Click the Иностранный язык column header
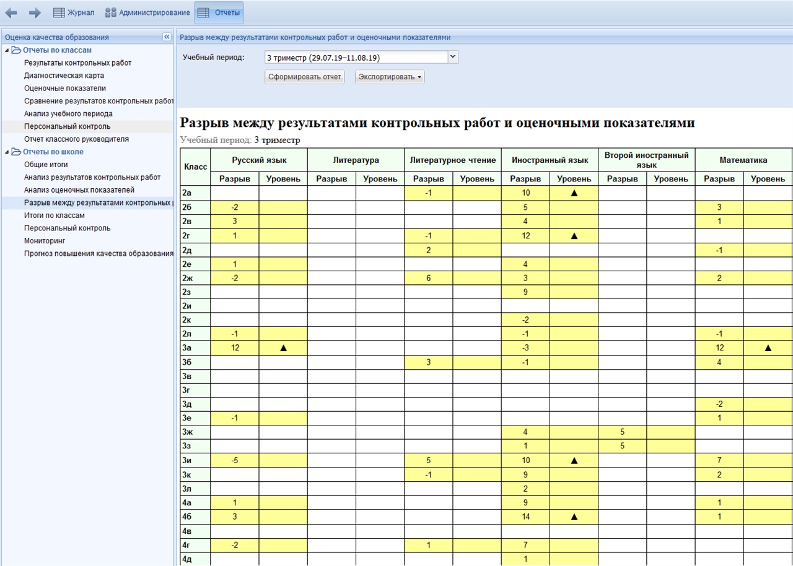The image size is (793, 566). tap(550, 160)
